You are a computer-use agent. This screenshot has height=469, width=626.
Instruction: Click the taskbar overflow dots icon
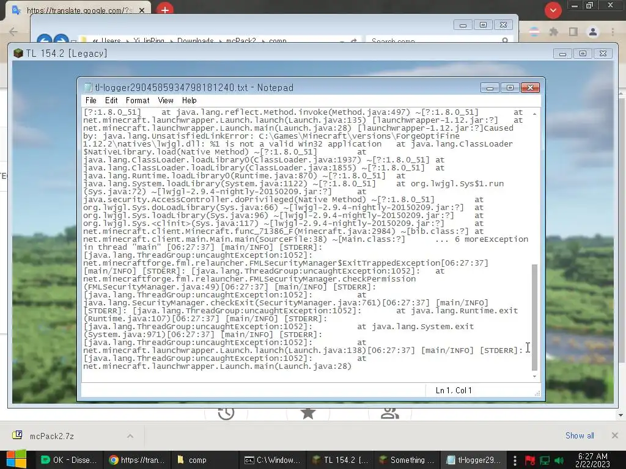click(x=515, y=460)
